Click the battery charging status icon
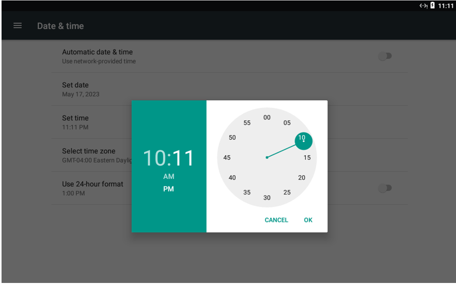456x284 pixels. click(x=432, y=6)
